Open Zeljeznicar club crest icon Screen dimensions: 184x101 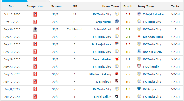point(117,22)
